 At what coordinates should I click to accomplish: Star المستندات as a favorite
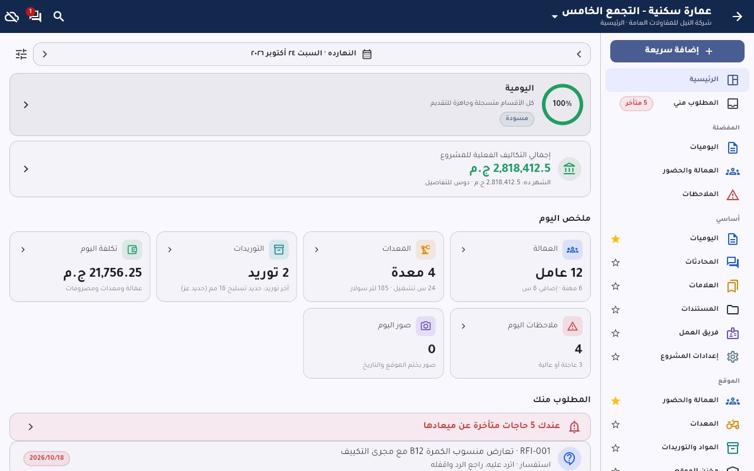pyautogui.click(x=616, y=310)
